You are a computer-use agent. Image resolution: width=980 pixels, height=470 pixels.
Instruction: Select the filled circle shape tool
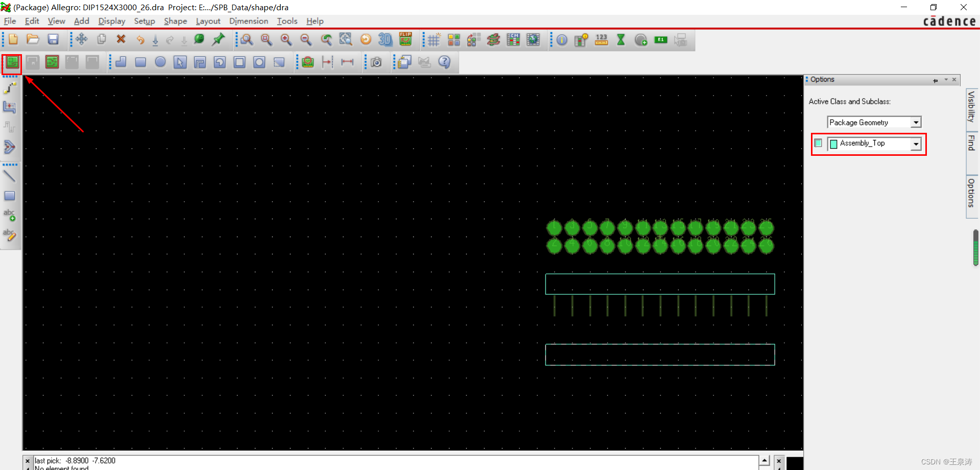pos(160,62)
